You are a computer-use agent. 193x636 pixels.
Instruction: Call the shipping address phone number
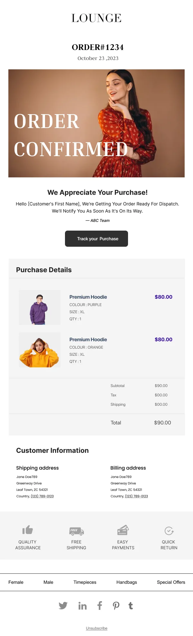pyautogui.click(x=42, y=496)
